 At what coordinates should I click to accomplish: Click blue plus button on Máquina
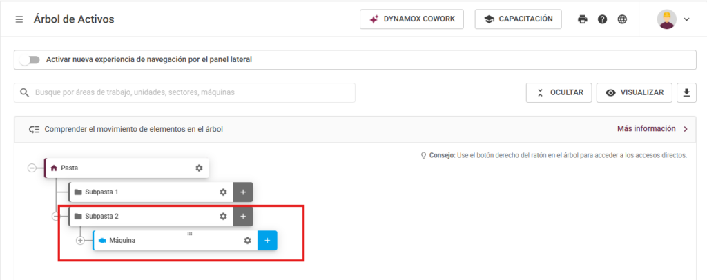pos(267,240)
